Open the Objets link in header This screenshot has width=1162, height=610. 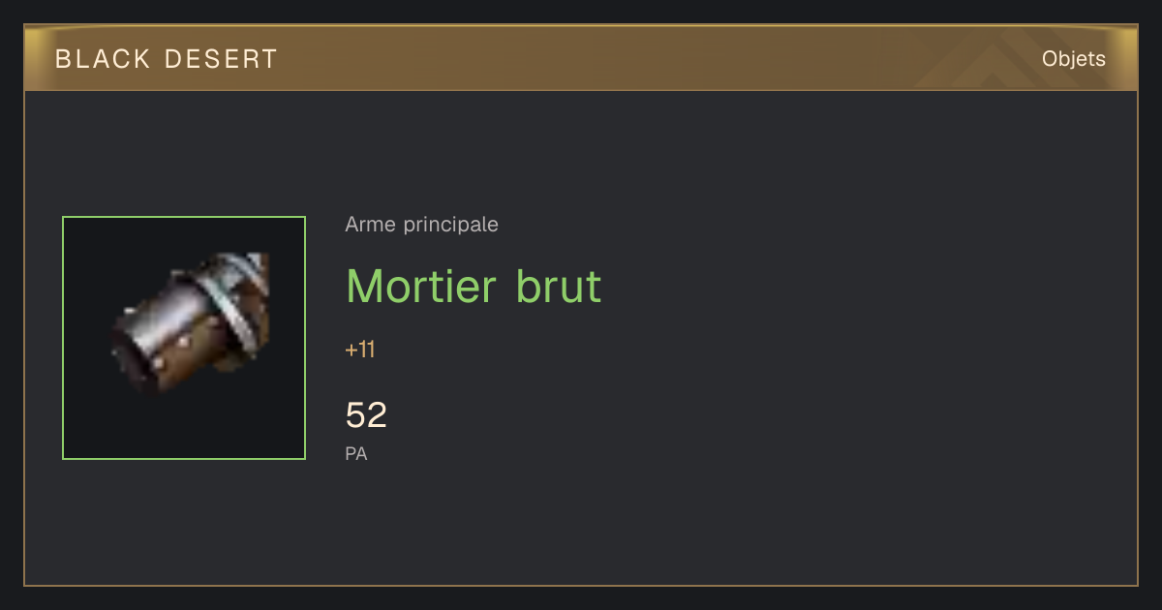tap(1073, 59)
